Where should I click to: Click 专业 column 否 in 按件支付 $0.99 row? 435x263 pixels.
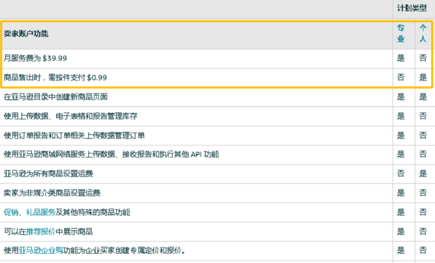coord(401,77)
